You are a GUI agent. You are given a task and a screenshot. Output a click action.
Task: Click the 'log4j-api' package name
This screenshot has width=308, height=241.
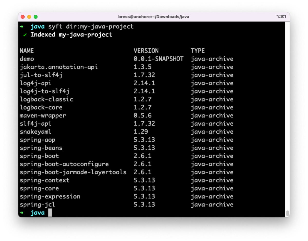pyautogui.click(x=35, y=83)
